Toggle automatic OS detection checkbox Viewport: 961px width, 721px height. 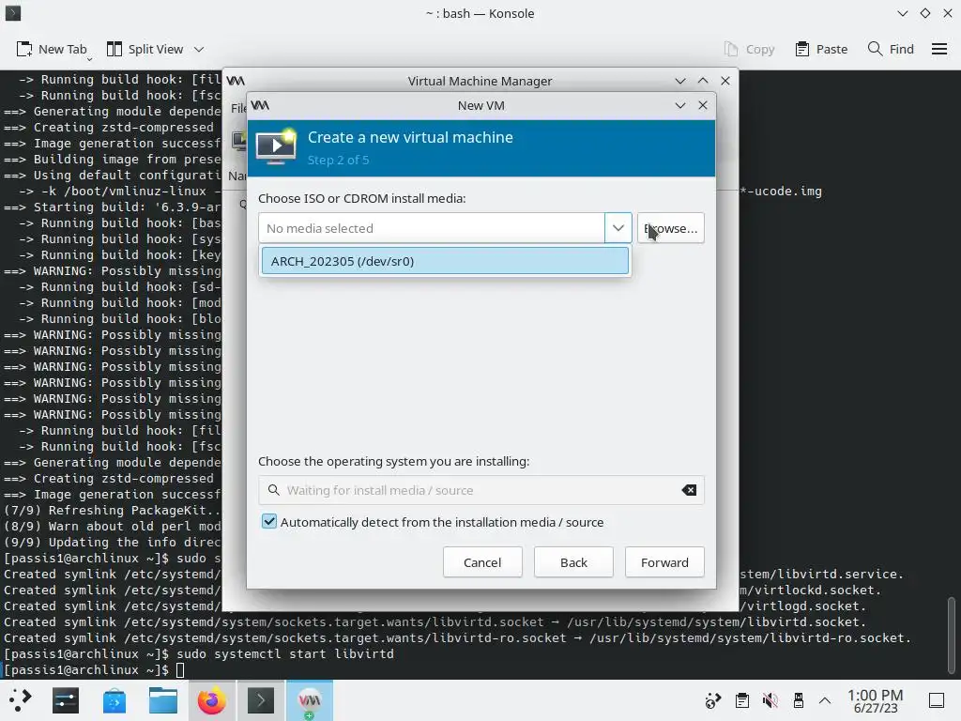coord(269,522)
